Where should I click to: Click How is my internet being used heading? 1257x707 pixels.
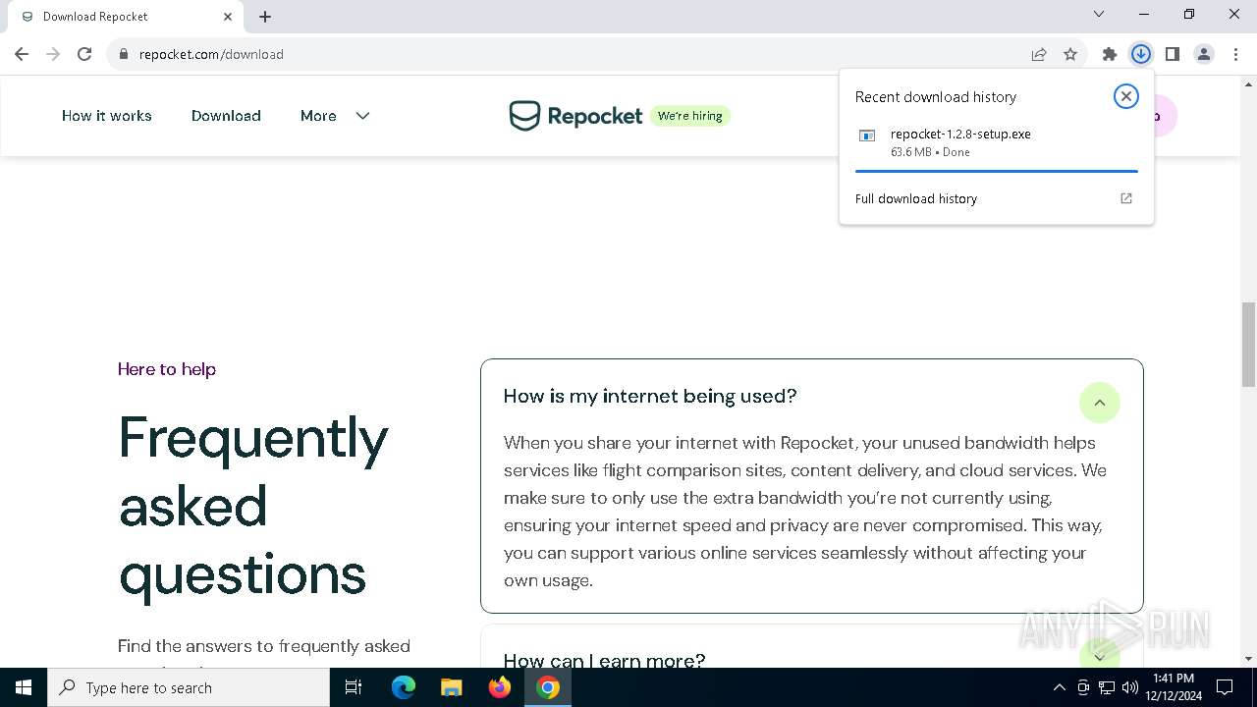(650, 396)
